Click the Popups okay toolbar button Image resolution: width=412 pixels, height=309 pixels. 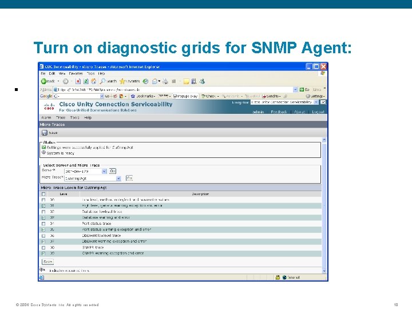point(185,96)
